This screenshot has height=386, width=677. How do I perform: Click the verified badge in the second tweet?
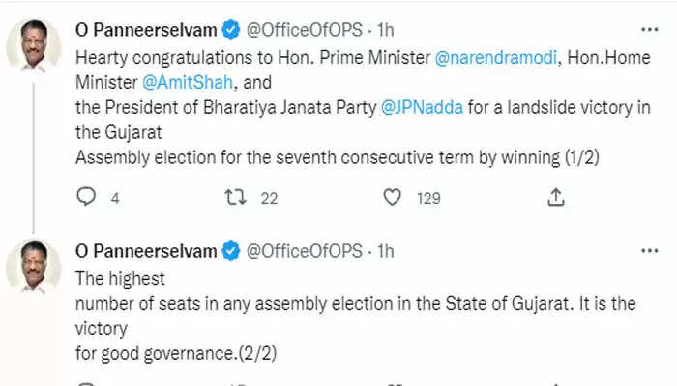pyautogui.click(x=231, y=252)
